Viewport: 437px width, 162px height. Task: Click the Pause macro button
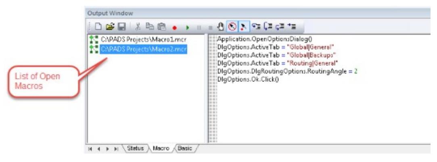tap(199, 28)
